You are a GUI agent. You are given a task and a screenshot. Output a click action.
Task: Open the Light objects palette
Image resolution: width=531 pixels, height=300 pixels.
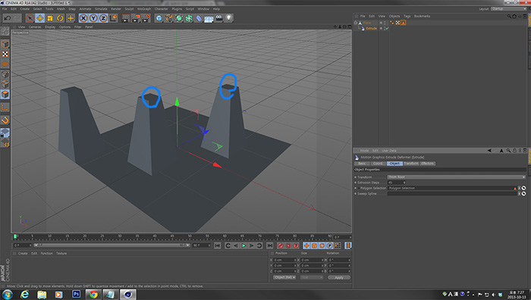coord(229,18)
